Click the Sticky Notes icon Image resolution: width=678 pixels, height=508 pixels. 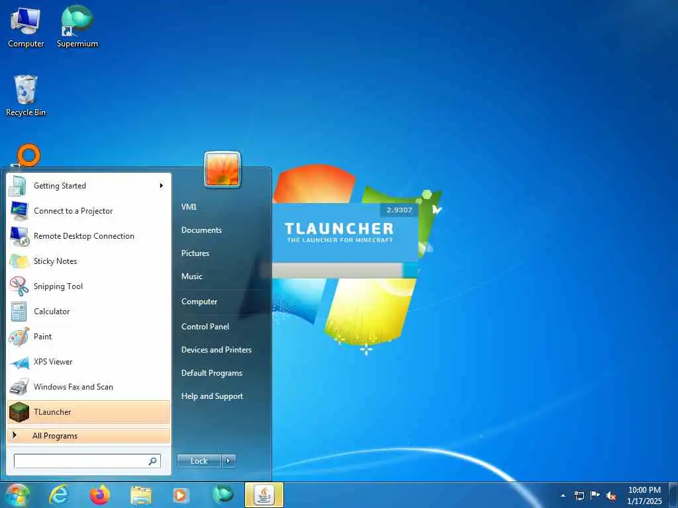tap(19, 261)
